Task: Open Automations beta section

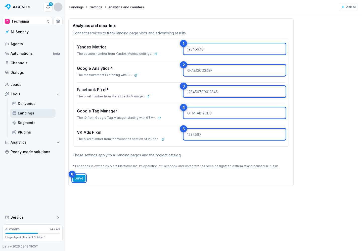Action: coord(33,53)
